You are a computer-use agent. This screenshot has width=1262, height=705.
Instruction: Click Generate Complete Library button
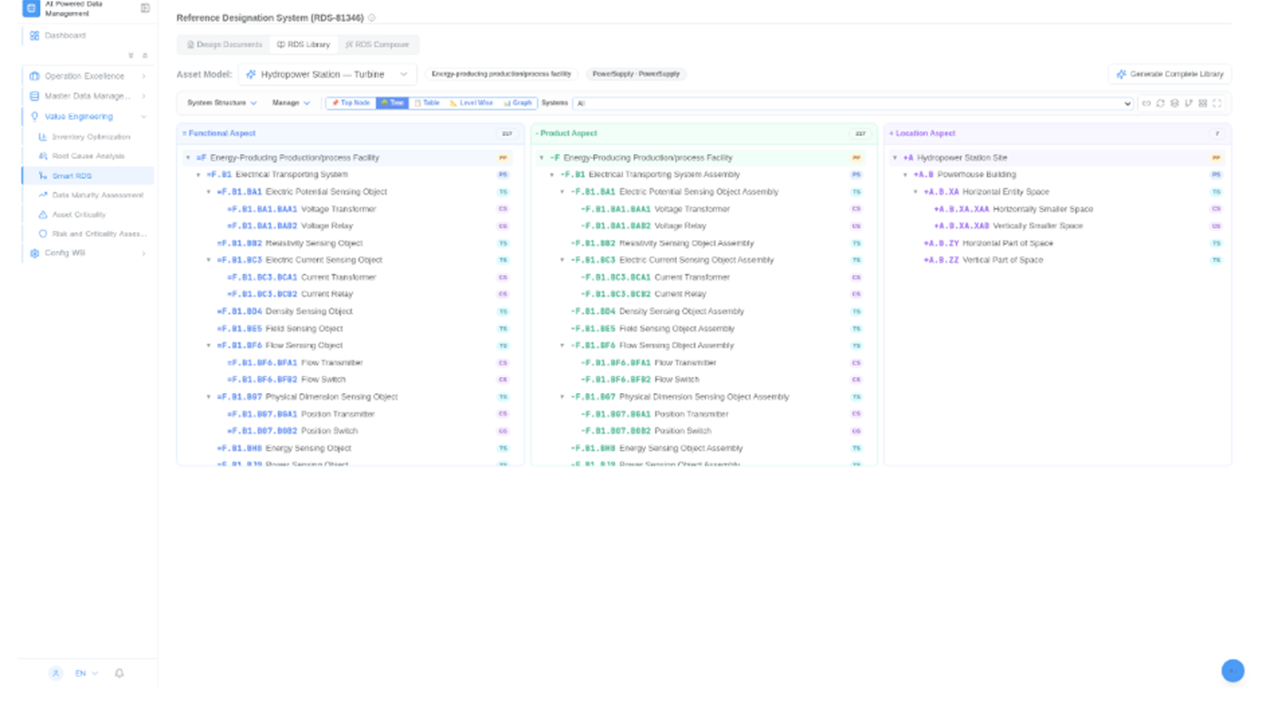pyautogui.click(x=1169, y=74)
